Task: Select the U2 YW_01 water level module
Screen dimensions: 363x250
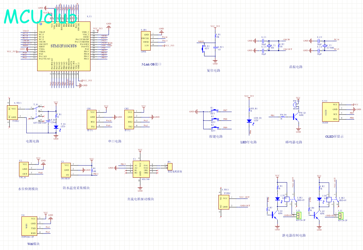Action: pos(24,169)
